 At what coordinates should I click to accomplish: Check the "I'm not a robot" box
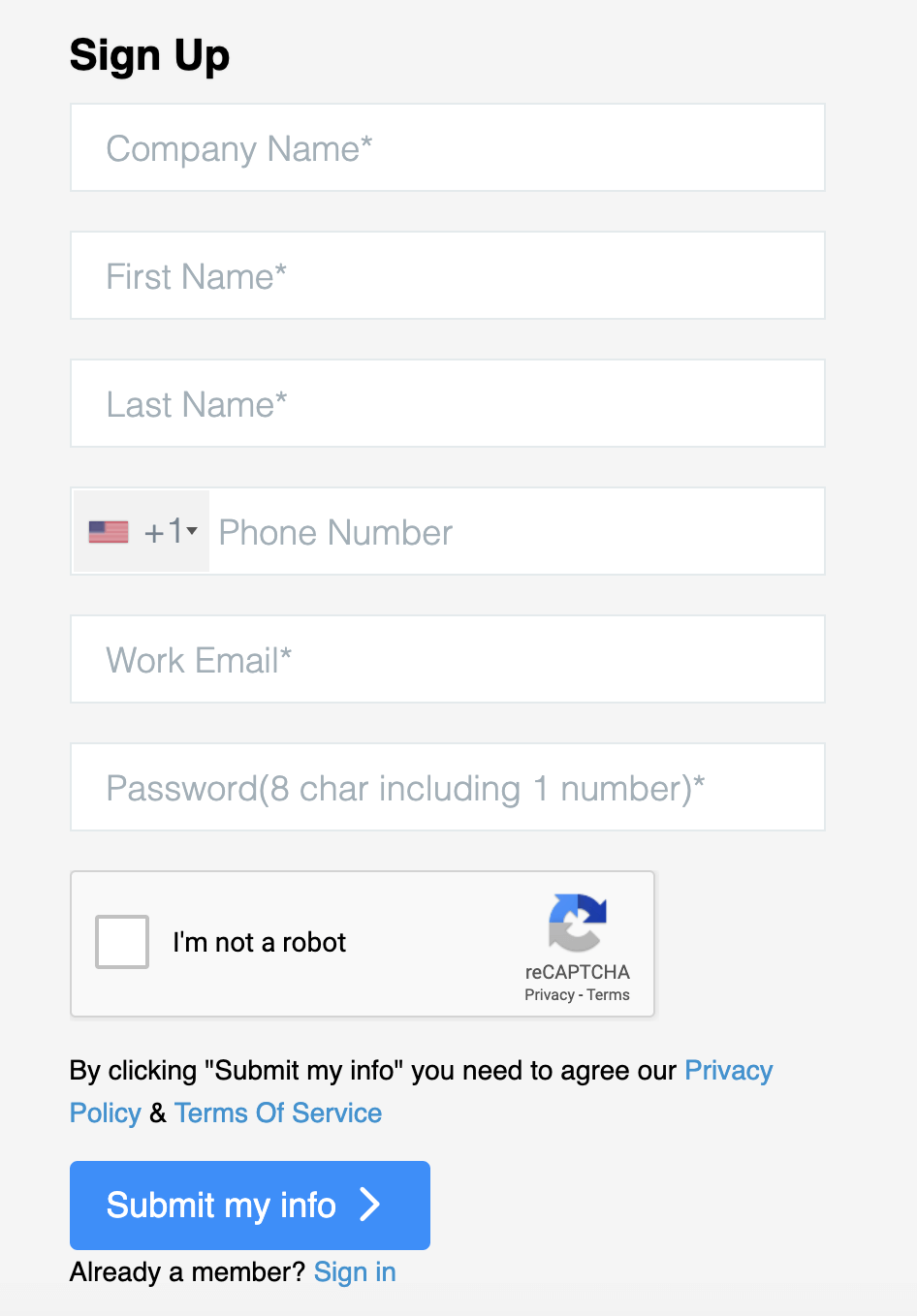pyautogui.click(x=122, y=942)
